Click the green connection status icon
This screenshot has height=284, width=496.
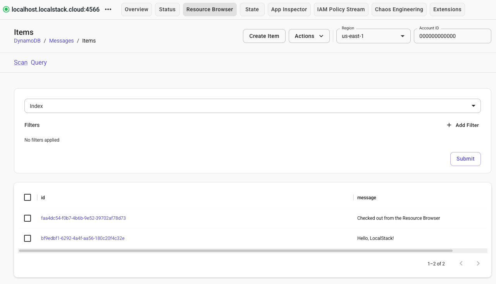pyautogui.click(x=6, y=9)
